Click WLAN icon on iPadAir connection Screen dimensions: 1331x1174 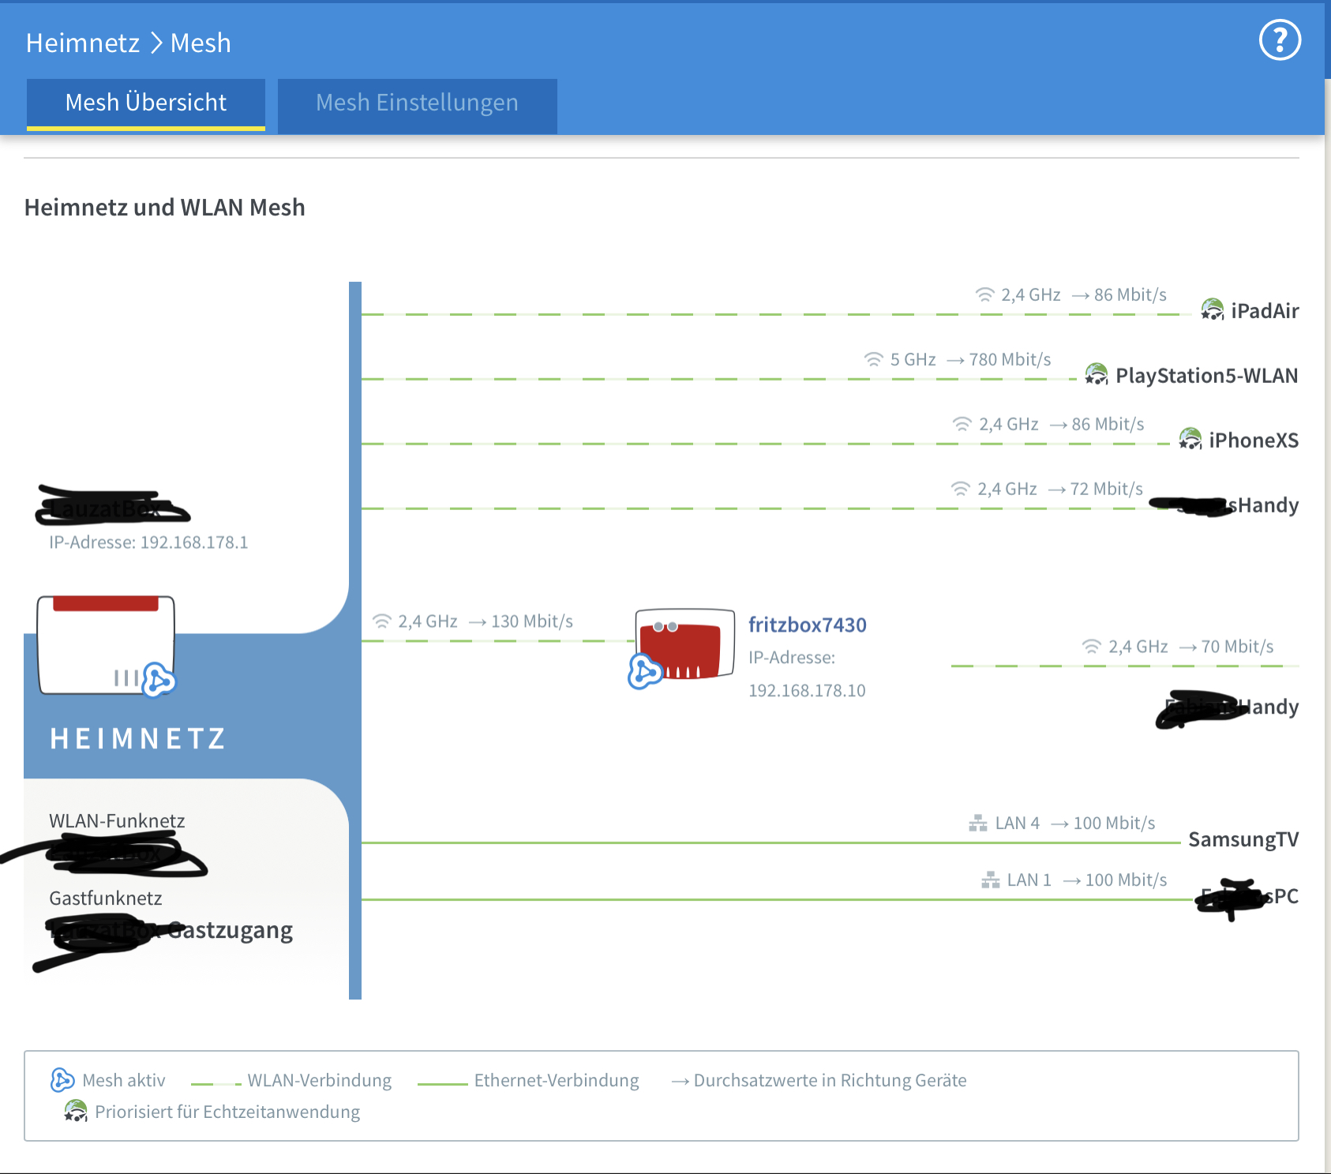coord(984,294)
